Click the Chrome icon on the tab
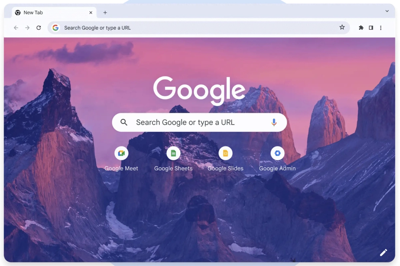The width and height of the screenshot is (400, 266). pyautogui.click(x=18, y=13)
